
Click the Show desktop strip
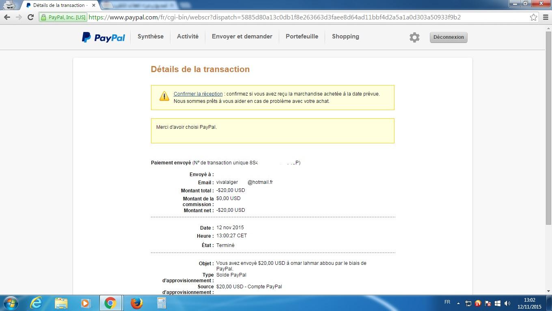click(x=549, y=303)
